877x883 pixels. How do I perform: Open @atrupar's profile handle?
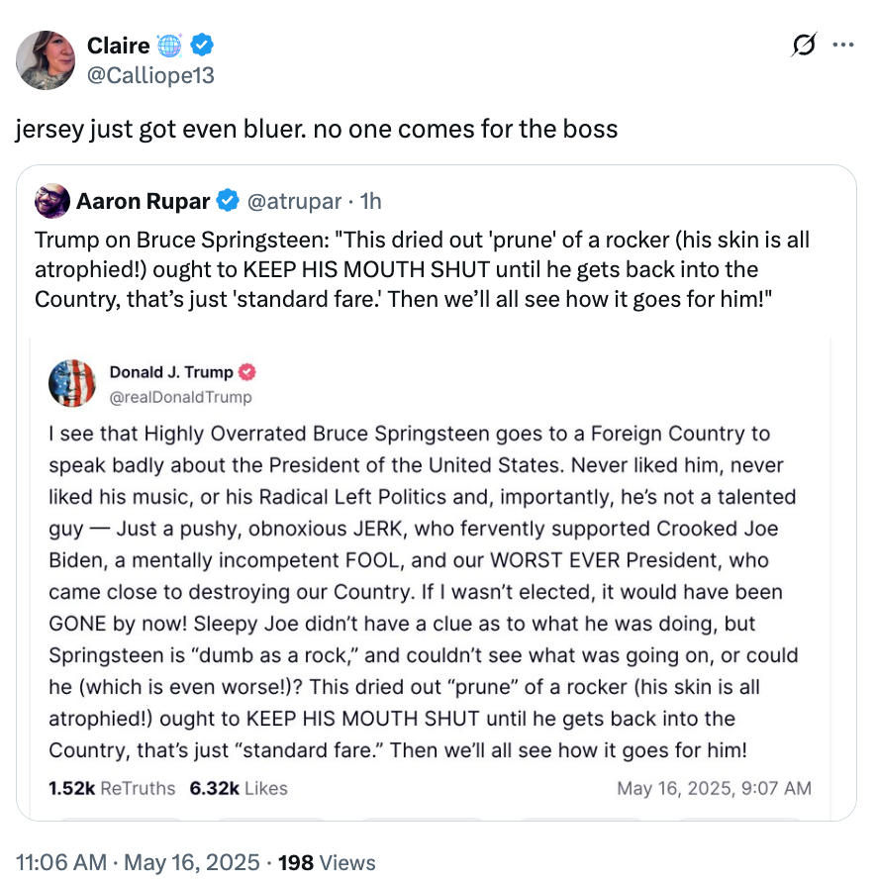click(290, 201)
